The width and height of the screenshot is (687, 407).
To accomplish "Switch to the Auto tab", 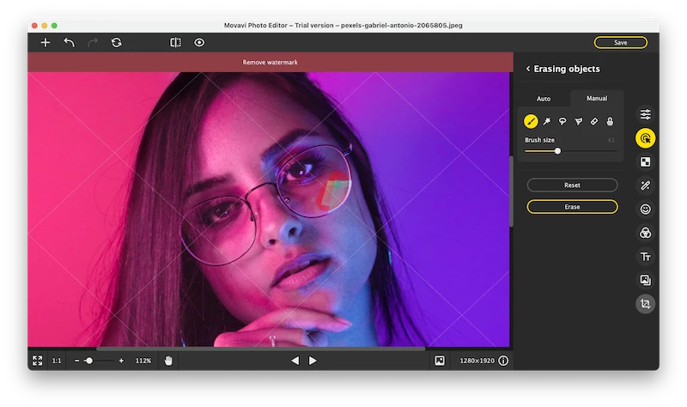I will point(544,99).
